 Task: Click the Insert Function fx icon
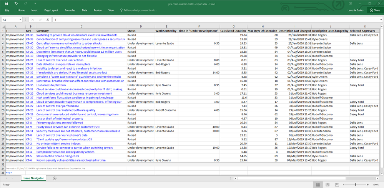coord(47,19)
